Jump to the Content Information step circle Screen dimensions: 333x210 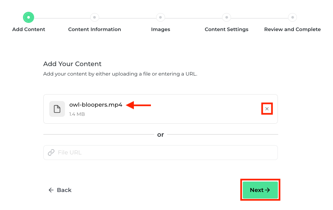94,17
